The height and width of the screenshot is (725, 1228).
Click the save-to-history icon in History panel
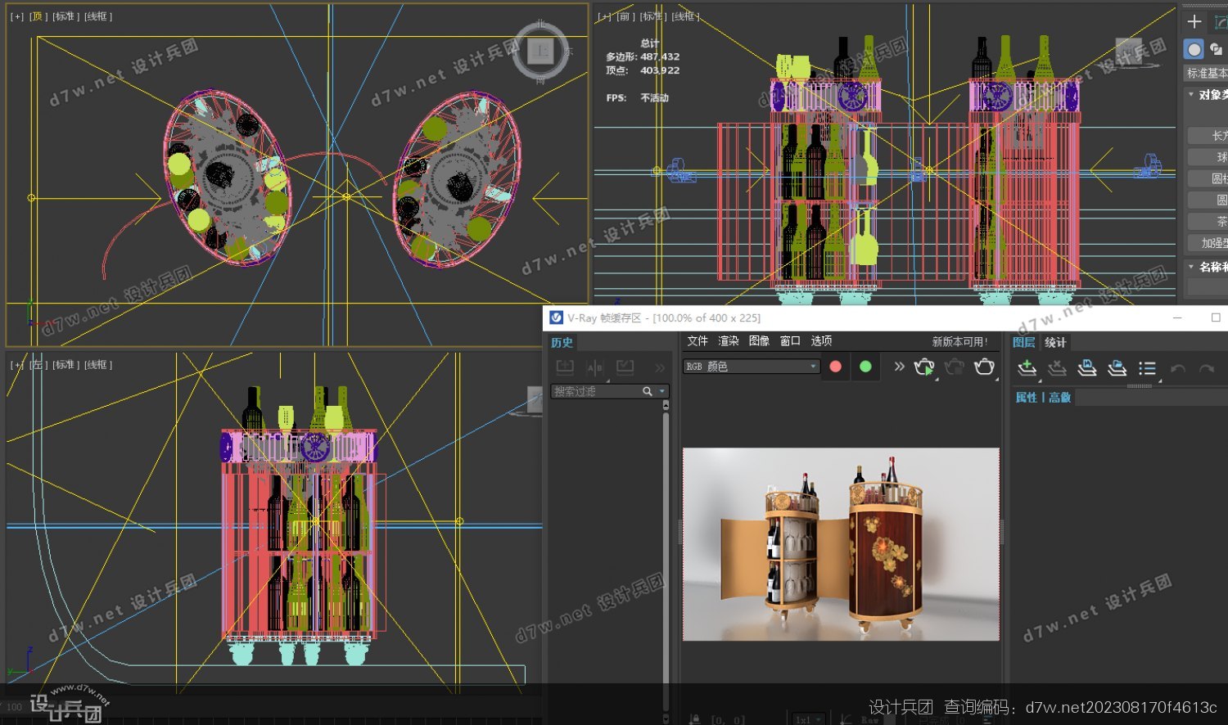[x=565, y=367]
